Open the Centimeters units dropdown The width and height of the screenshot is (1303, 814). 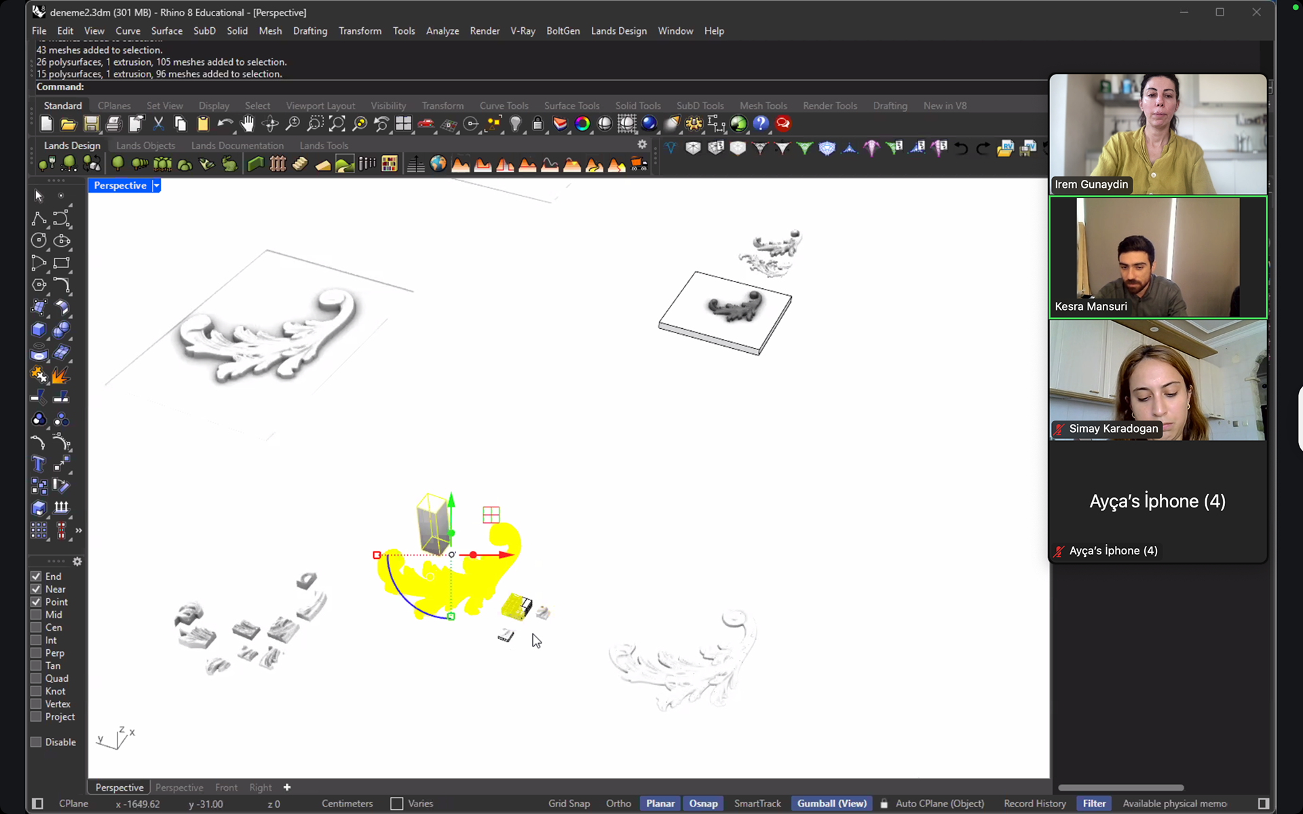[x=347, y=803]
